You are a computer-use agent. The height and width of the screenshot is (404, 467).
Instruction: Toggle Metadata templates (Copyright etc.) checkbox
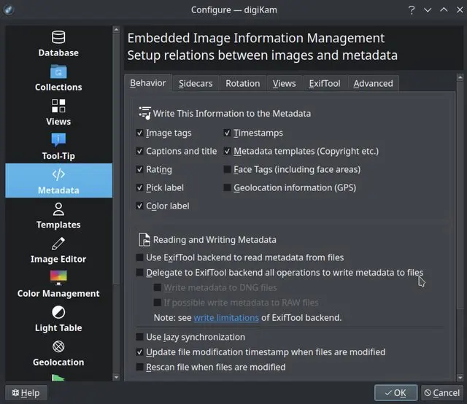227,151
